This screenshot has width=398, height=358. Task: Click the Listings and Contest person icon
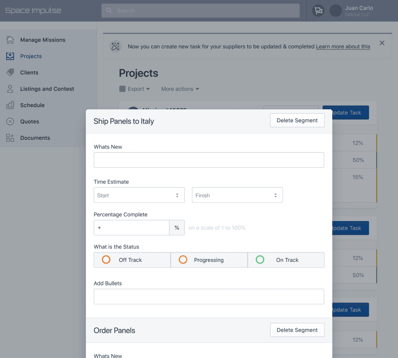pyautogui.click(x=10, y=89)
